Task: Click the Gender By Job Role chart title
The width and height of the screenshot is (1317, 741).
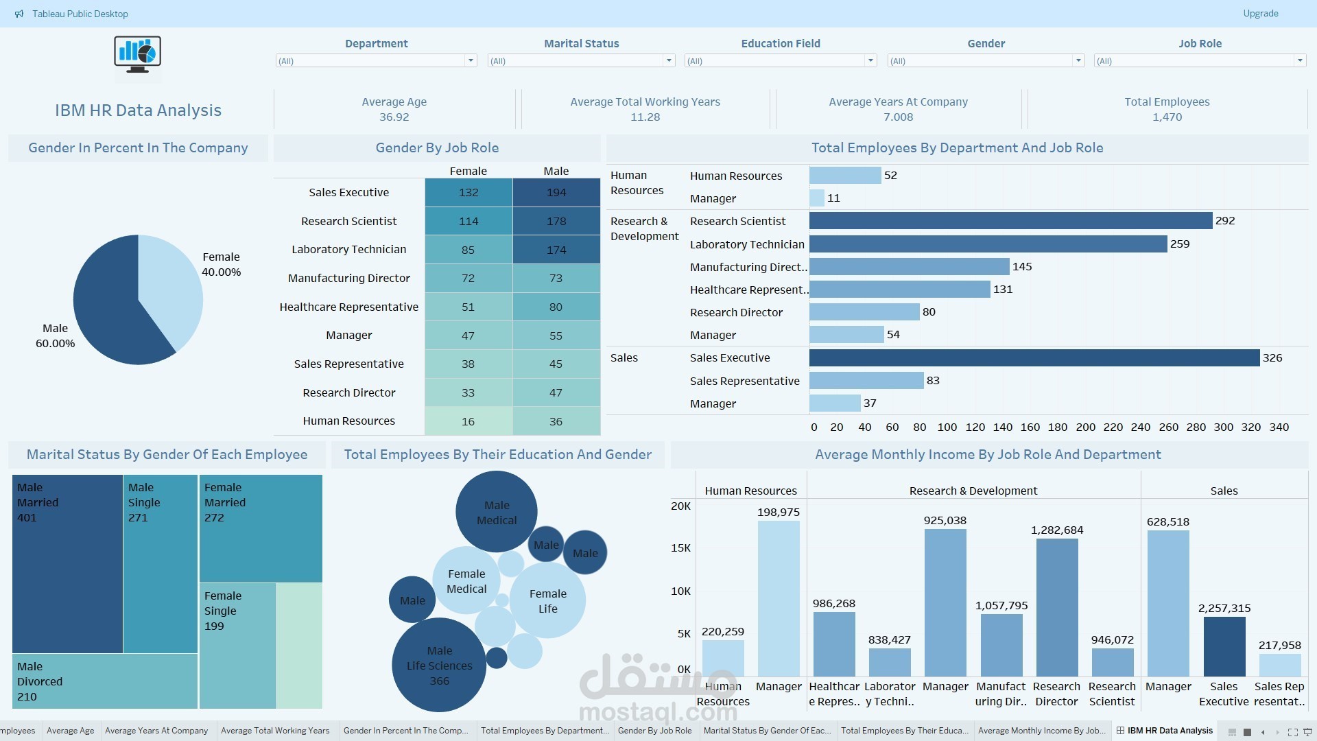Action: 437,148
